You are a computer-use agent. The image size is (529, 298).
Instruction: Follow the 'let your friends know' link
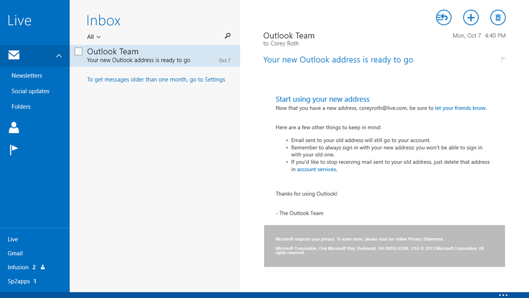point(460,108)
